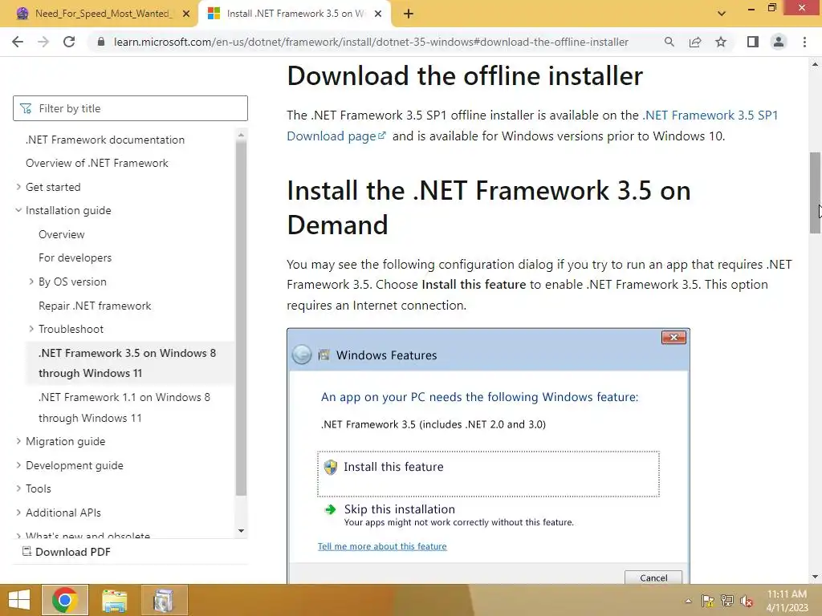Open zoom magnifier in address bar

point(669,42)
